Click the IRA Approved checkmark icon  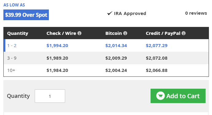tap(110, 13)
